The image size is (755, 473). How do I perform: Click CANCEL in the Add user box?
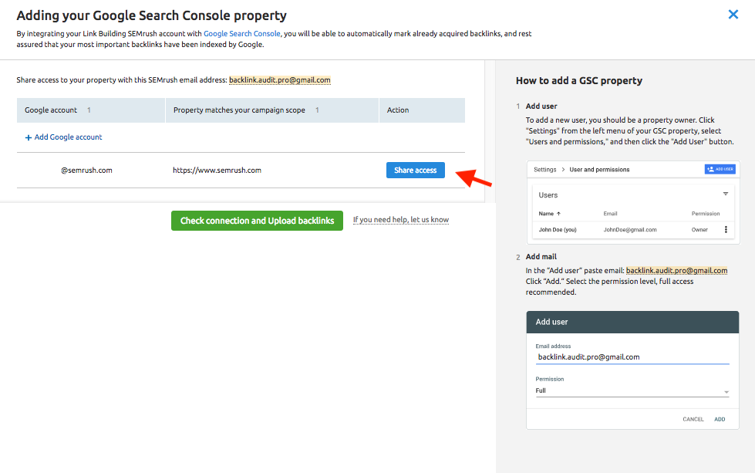[x=693, y=420]
